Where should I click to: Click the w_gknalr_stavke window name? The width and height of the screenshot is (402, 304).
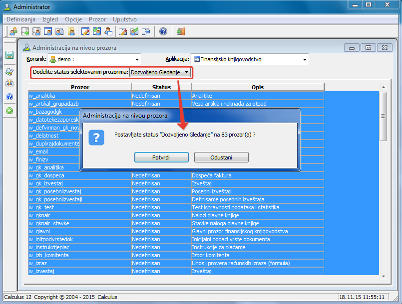(49, 223)
